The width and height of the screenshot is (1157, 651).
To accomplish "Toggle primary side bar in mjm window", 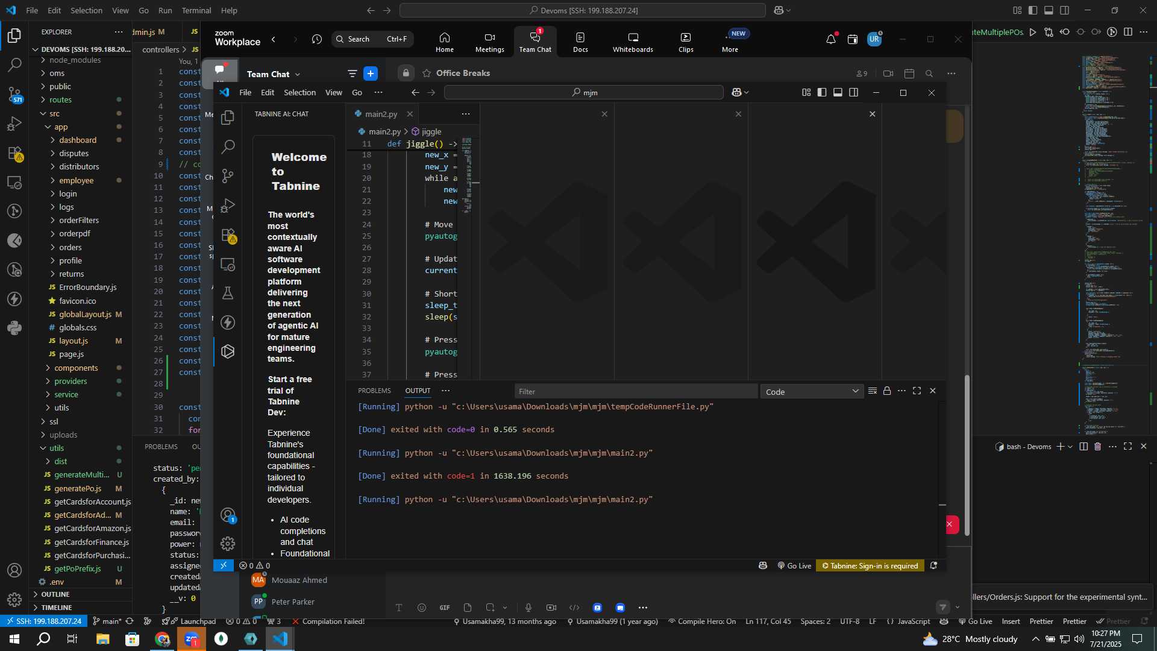I will click(x=822, y=92).
